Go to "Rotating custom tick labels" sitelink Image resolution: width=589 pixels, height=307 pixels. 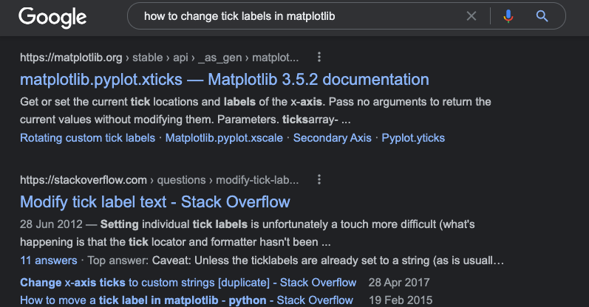coord(87,138)
